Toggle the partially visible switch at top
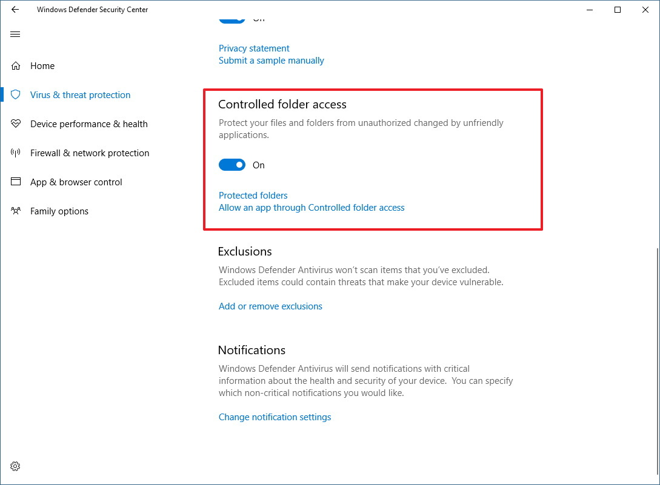This screenshot has width=660, height=485. pyautogui.click(x=232, y=20)
